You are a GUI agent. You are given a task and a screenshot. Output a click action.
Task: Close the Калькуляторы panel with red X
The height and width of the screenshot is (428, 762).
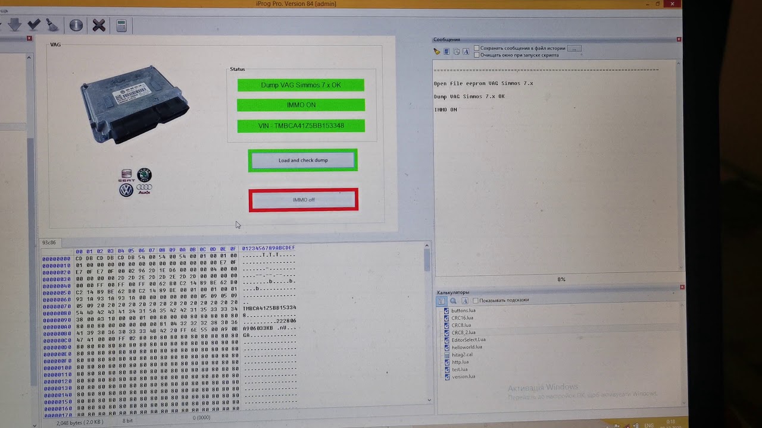pos(682,287)
